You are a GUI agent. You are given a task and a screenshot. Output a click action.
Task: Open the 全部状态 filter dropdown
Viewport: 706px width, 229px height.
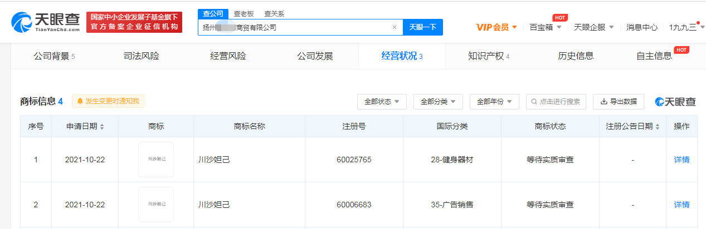point(382,102)
